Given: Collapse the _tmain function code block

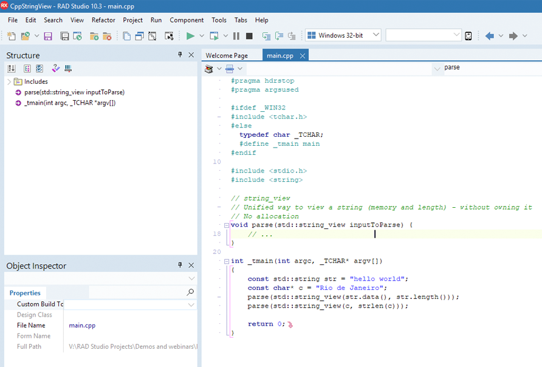Looking at the screenshot, I should (227, 261).
